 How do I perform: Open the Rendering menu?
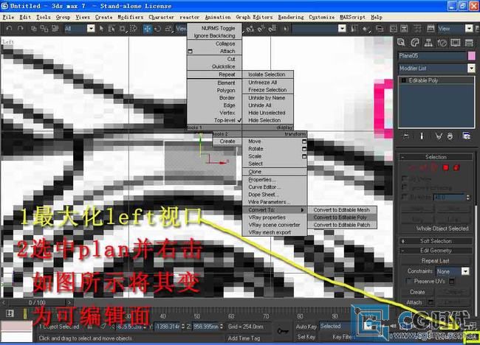pyautogui.click(x=291, y=17)
